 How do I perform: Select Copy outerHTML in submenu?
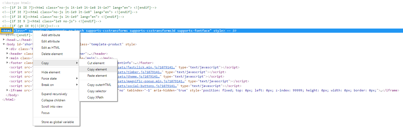point(98,85)
